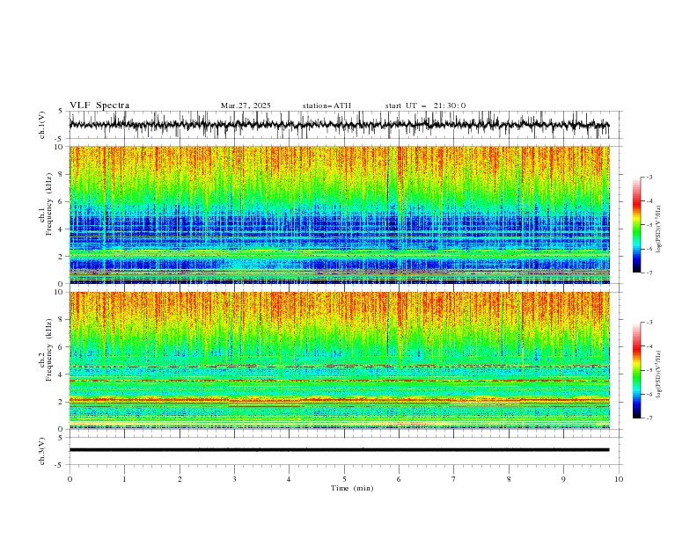Click the time axis tick label '5'
697x538 pixels.
click(x=344, y=479)
